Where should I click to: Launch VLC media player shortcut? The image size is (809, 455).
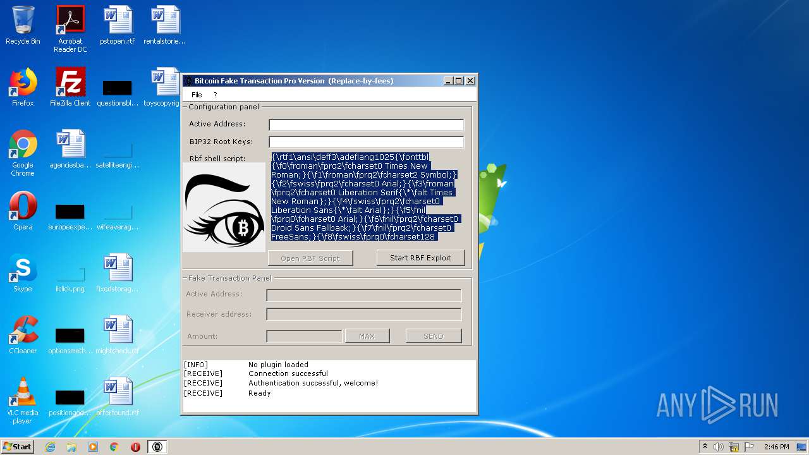tap(23, 401)
